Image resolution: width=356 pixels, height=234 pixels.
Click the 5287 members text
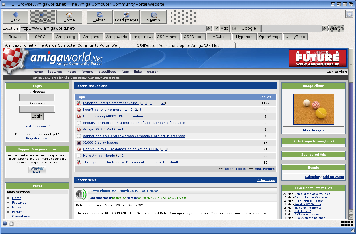click(x=337, y=72)
